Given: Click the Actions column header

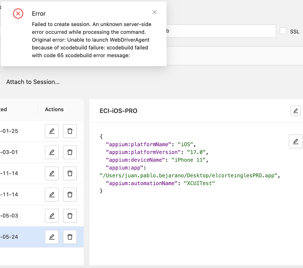Looking at the screenshot, I should click(54, 109).
